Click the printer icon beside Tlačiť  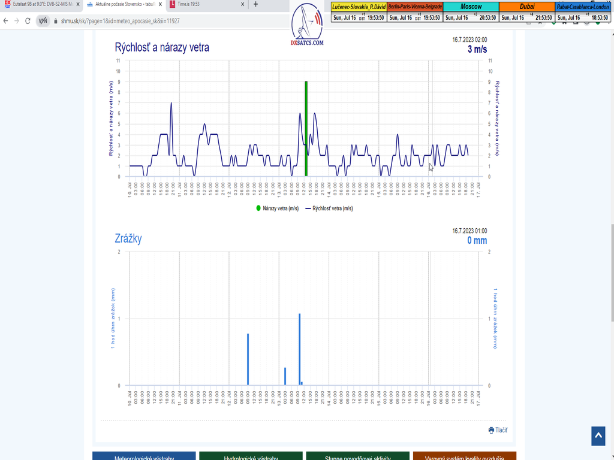491,430
